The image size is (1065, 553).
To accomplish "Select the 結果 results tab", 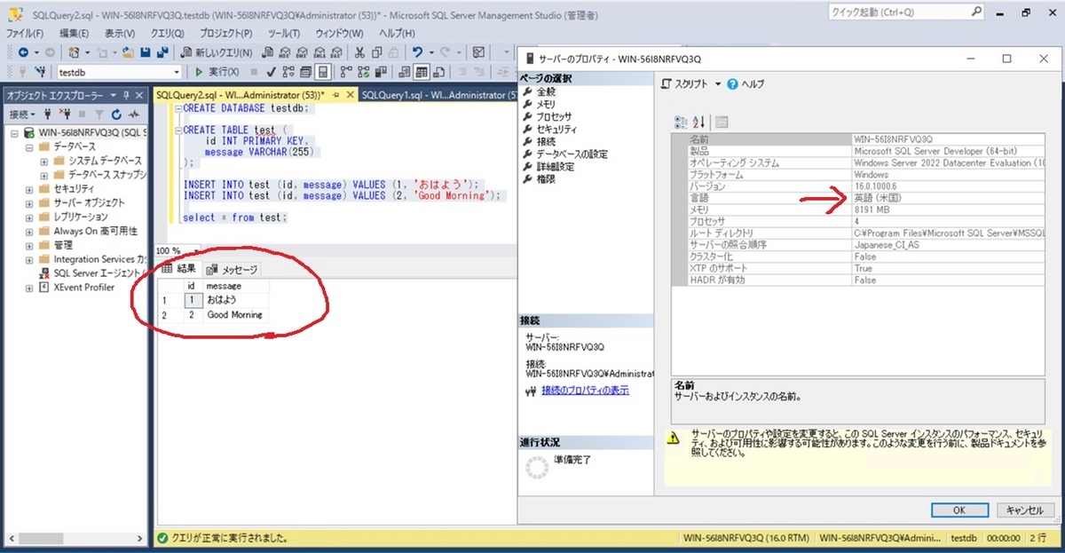I will click(x=179, y=270).
